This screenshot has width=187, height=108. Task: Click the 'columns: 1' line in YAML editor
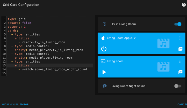[17, 27]
